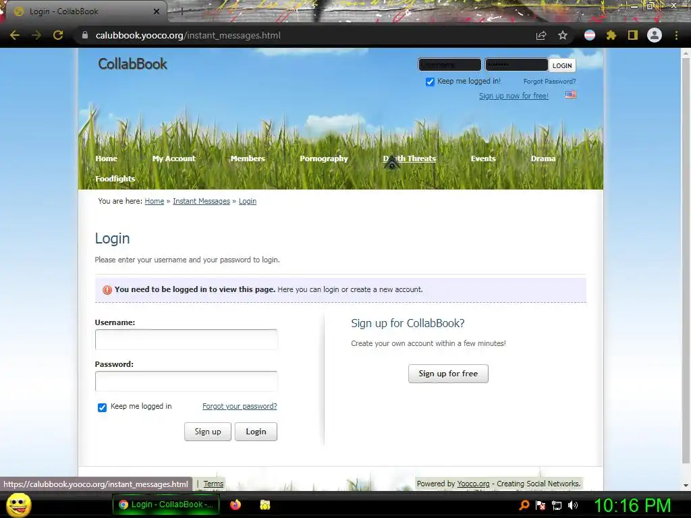The width and height of the screenshot is (691, 518).
Task: Focus the header password field
Action: coord(516,65)
